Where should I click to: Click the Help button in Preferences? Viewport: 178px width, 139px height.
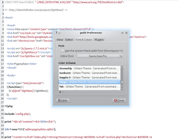(63, 100)
